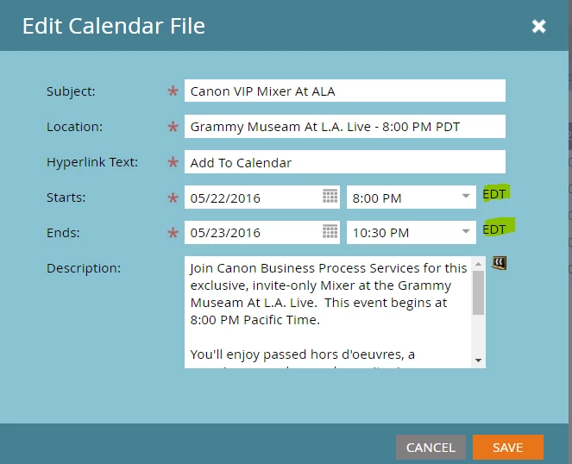572x464 pixels.
Task: Open the Ends date calendar picker icon
Action: tap(330, 231)
